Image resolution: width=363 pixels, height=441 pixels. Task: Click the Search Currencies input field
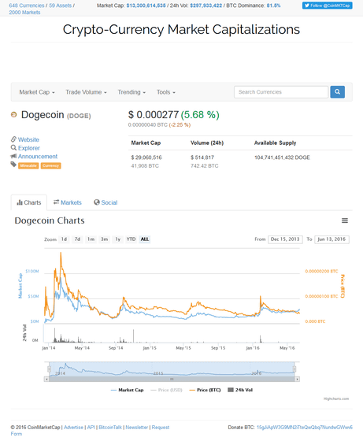click(x=281, y=92)
